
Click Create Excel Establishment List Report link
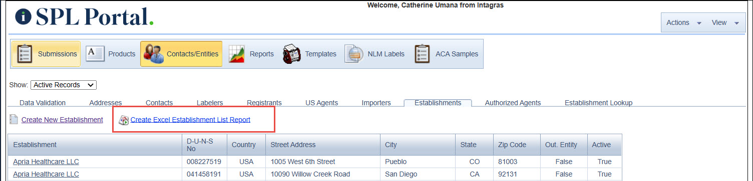pos(190,120)
